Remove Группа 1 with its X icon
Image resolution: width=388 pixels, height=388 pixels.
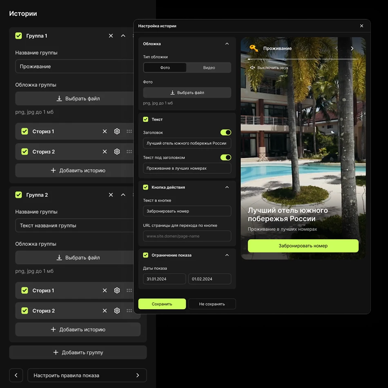pyautogui.click(x=111, y=36)
